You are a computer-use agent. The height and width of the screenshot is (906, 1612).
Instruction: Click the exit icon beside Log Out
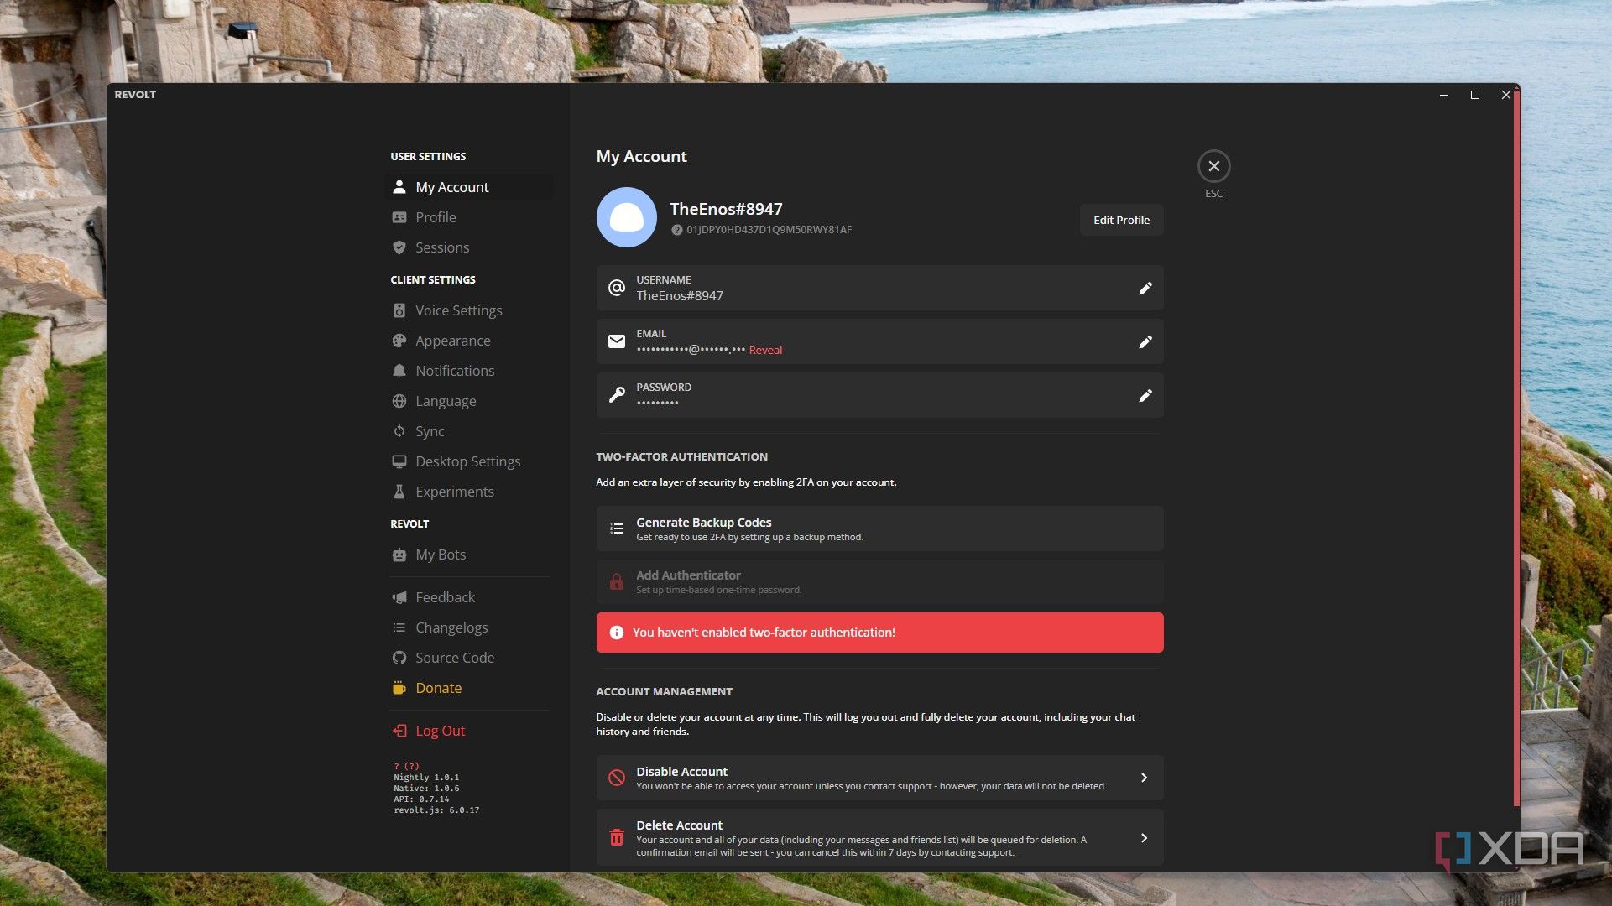click(x=399, y=731)
